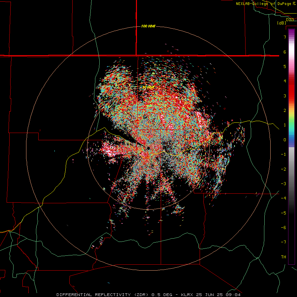The height and width of the screenshot is (297, 297).
Task: Click the Differential Reflectivity caption at bottom
Action: click(148, 295)
